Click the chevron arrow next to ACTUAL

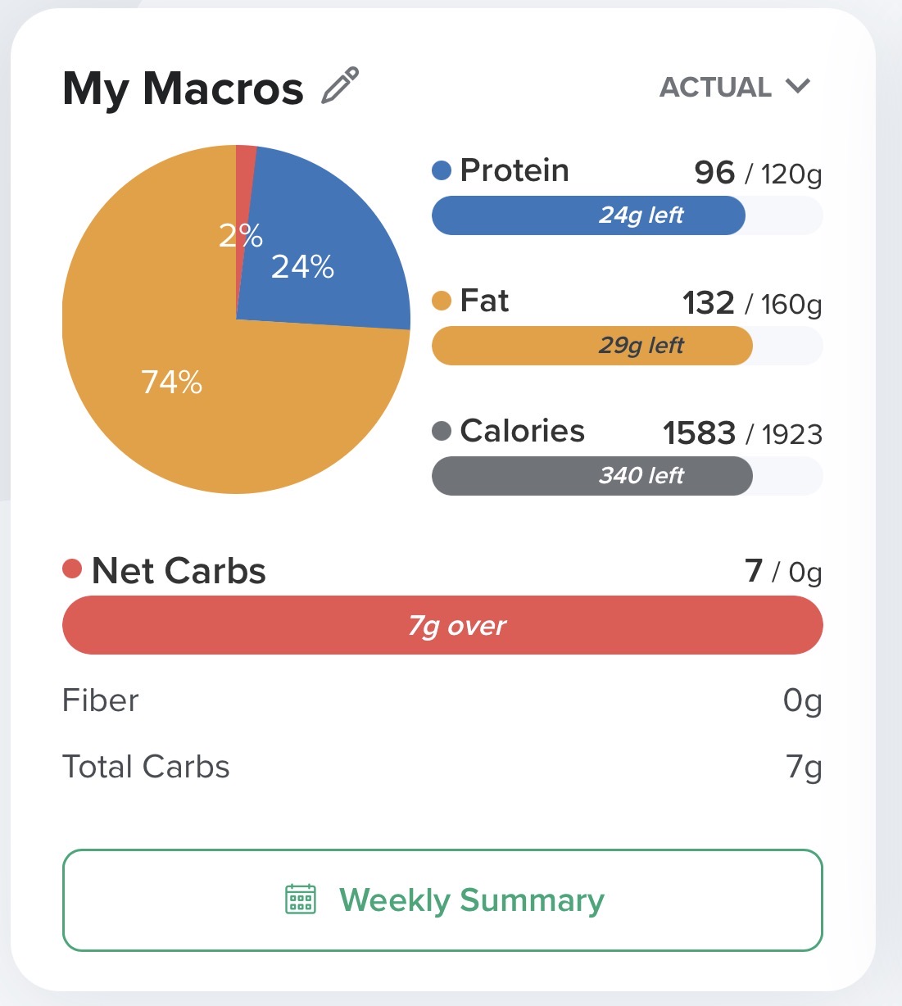click(797, 86)
